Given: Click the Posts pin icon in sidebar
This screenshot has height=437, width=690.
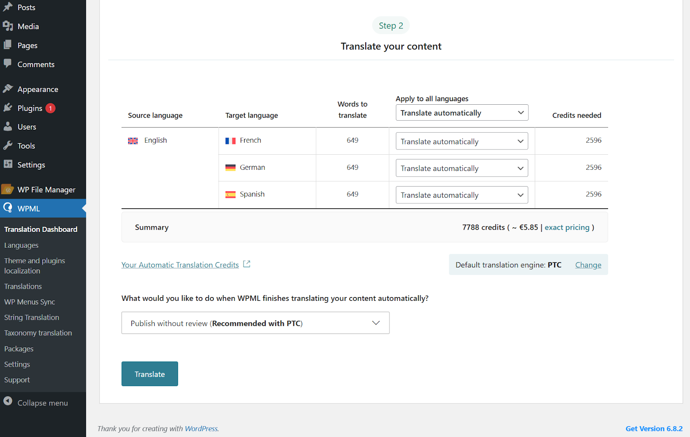Looking at the screenshot, I should (8, 7).
